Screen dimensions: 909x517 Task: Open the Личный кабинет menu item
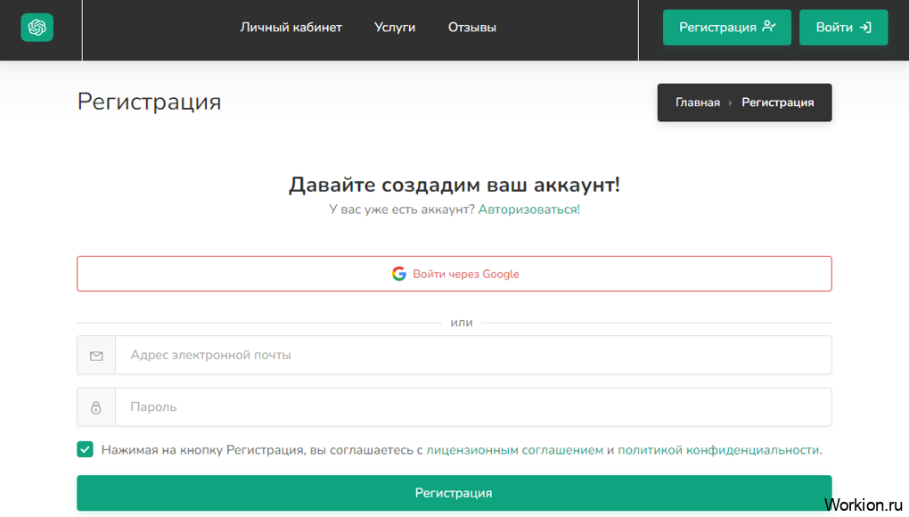(x=291, y=28)
